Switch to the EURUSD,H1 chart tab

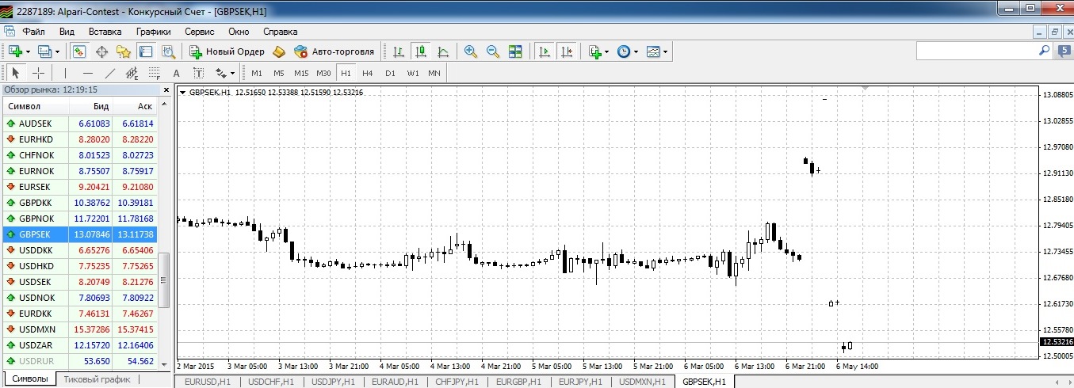click(208, 382)
